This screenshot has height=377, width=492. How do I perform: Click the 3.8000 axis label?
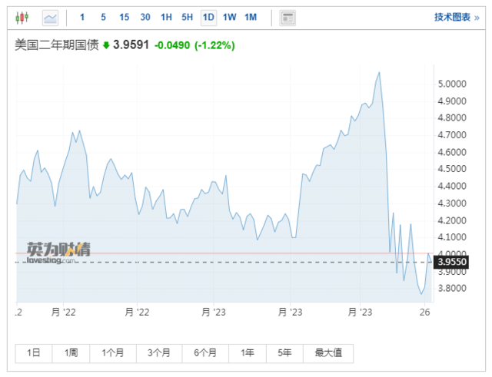click(452, 288)
